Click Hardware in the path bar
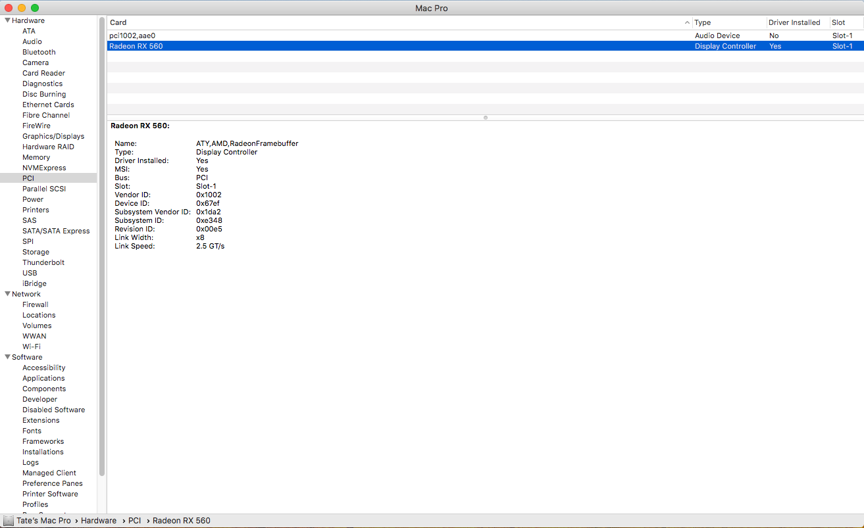Image resolution: width=864 pixels, height=528 pixels. (99, 521)
